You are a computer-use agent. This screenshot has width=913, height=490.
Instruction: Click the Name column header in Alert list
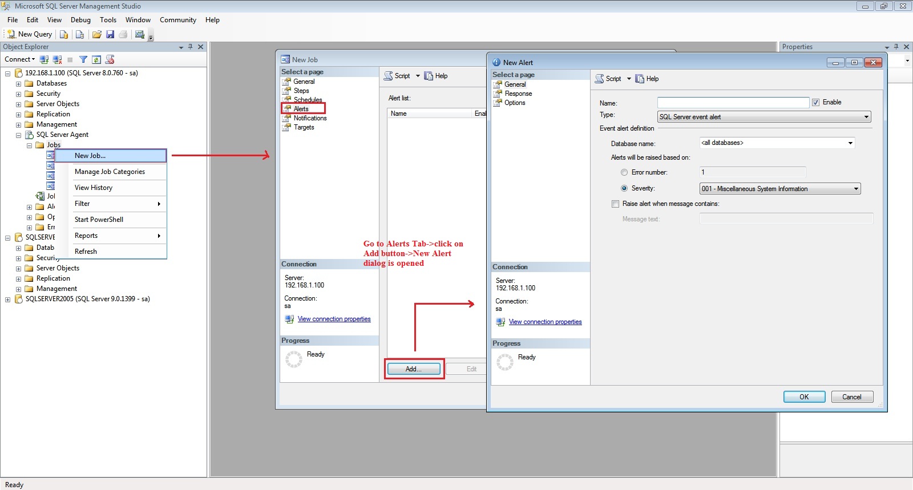(x=430, y=114)
